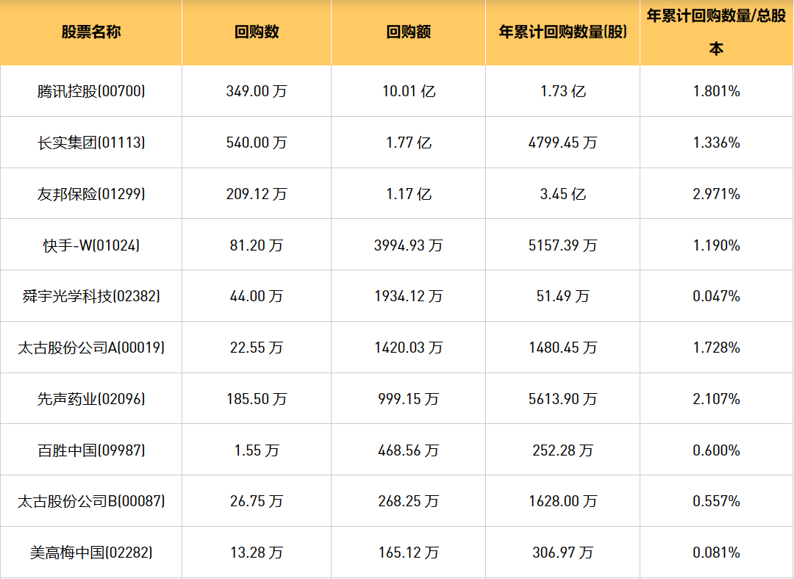Open the 腾讯控股(00700) stock entry
The width and height of the screenshot is (794, 579).
click(x=91, y=91)
